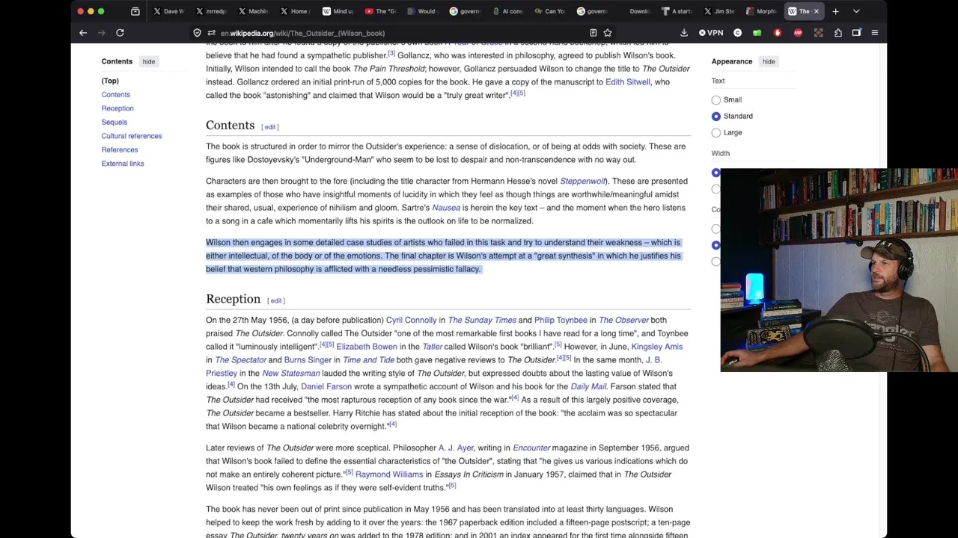Close the active The Outsider tab
The image size is (958, 538).
(x=817, y=11)
